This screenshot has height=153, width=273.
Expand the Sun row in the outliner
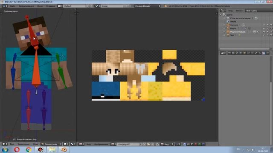[x=224, y=35]
